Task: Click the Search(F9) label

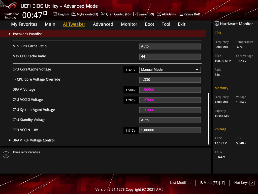Action: [x=146, y=14]
